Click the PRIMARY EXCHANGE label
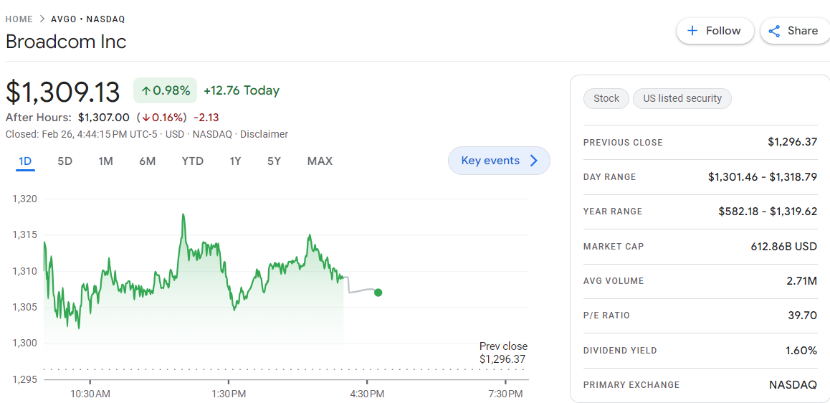This screenshot has width=830, height=403. (631, 385)
